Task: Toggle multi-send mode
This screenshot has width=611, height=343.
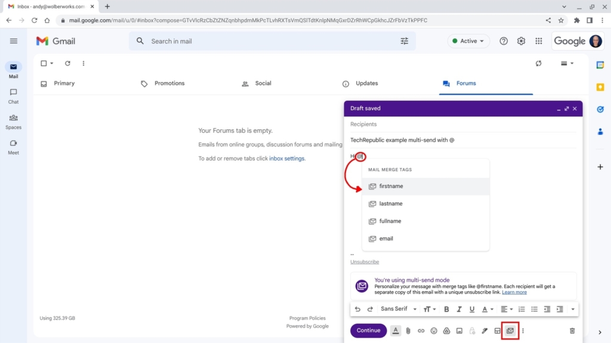Action: 510,330
